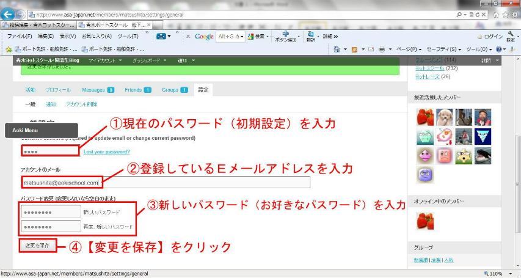521x278 pixels.
Task: Open the puppy avatar in recent members
Action: [444, 117]
